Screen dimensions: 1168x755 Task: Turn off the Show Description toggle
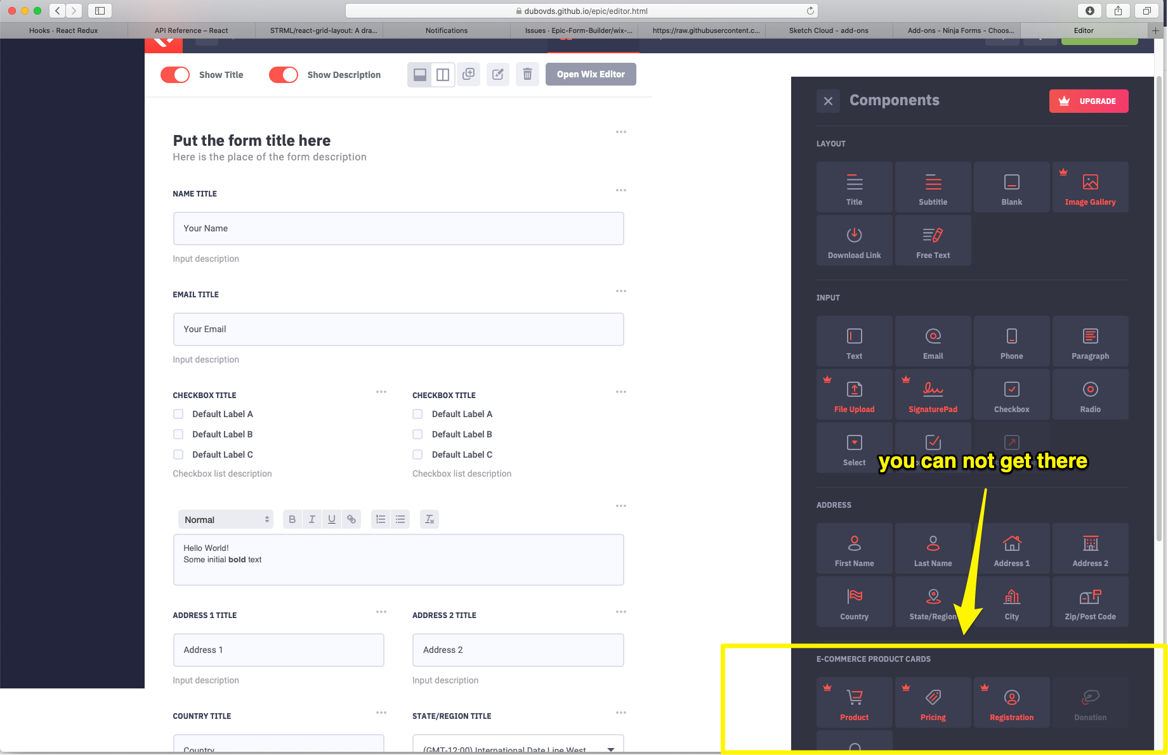pos(283,74)
